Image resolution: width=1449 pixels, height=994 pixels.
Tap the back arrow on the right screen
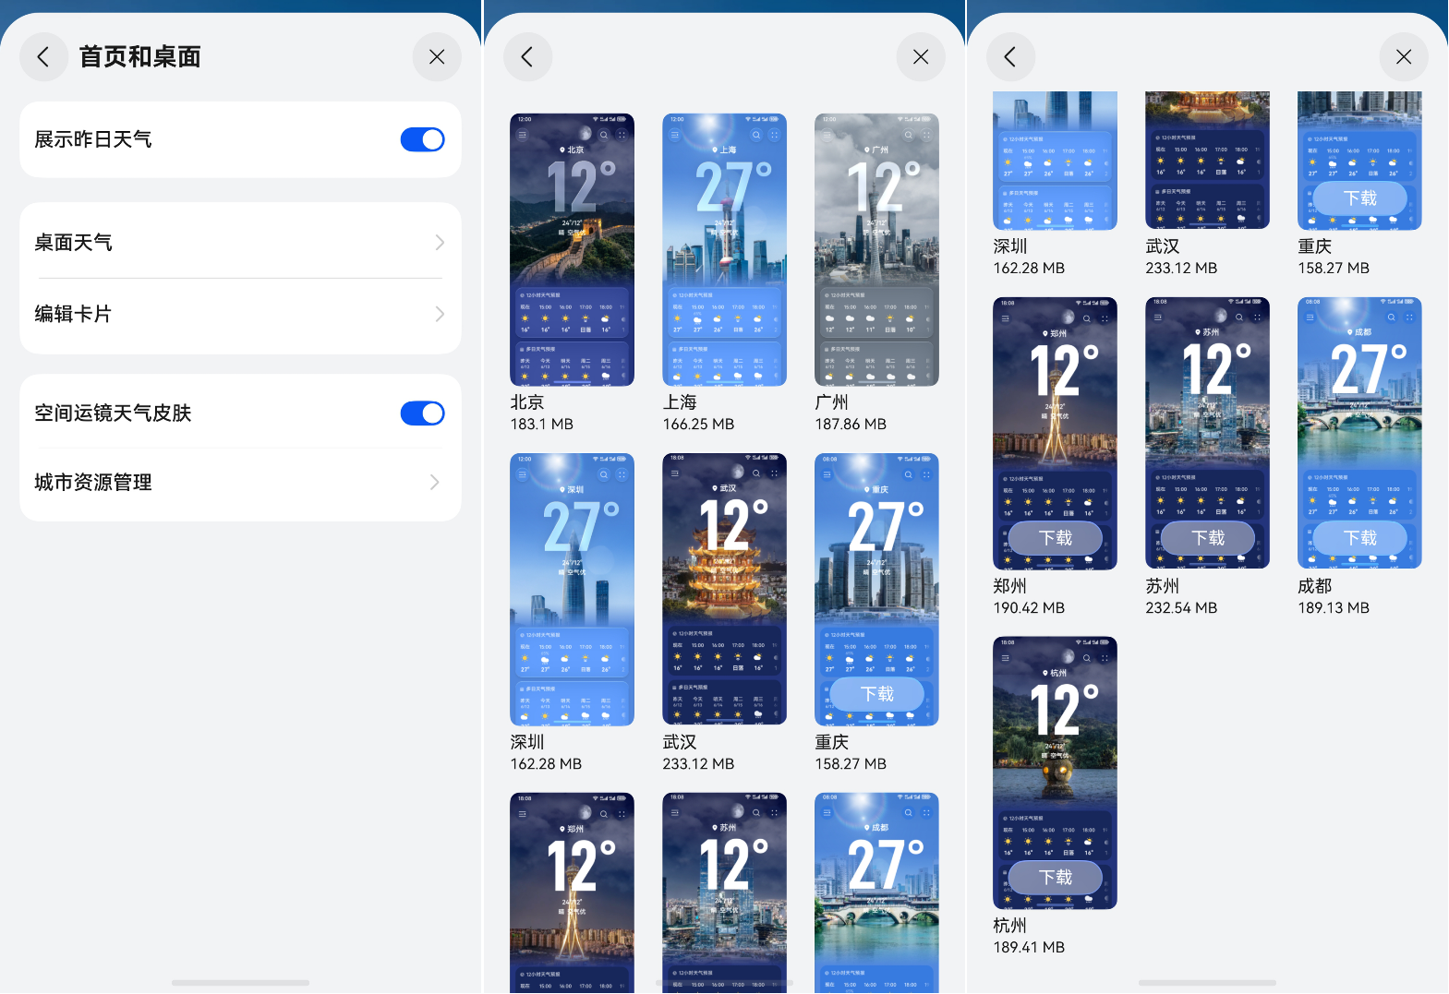pyautogui.click(x=1010, y=57)
